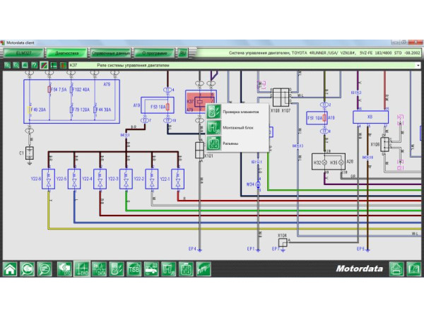424x318 pixels.
Task: Click the TSB bulletins icon
Action: coord(134,269)
